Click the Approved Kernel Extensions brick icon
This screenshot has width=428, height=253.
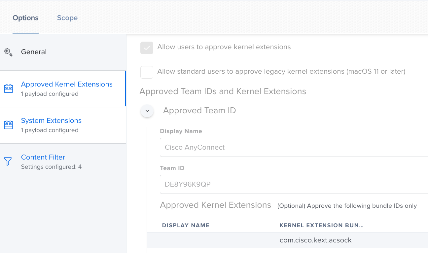pyautogui.click(x=8, y=89)
